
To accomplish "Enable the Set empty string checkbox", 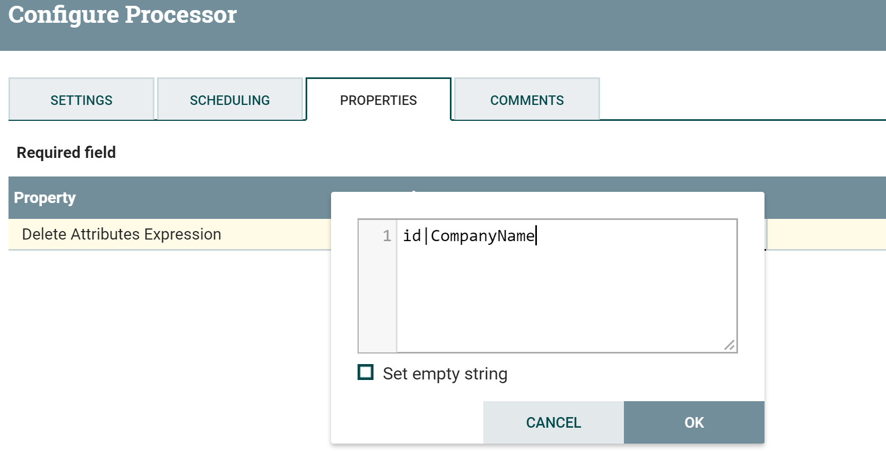I will click(x=366, y=373).
